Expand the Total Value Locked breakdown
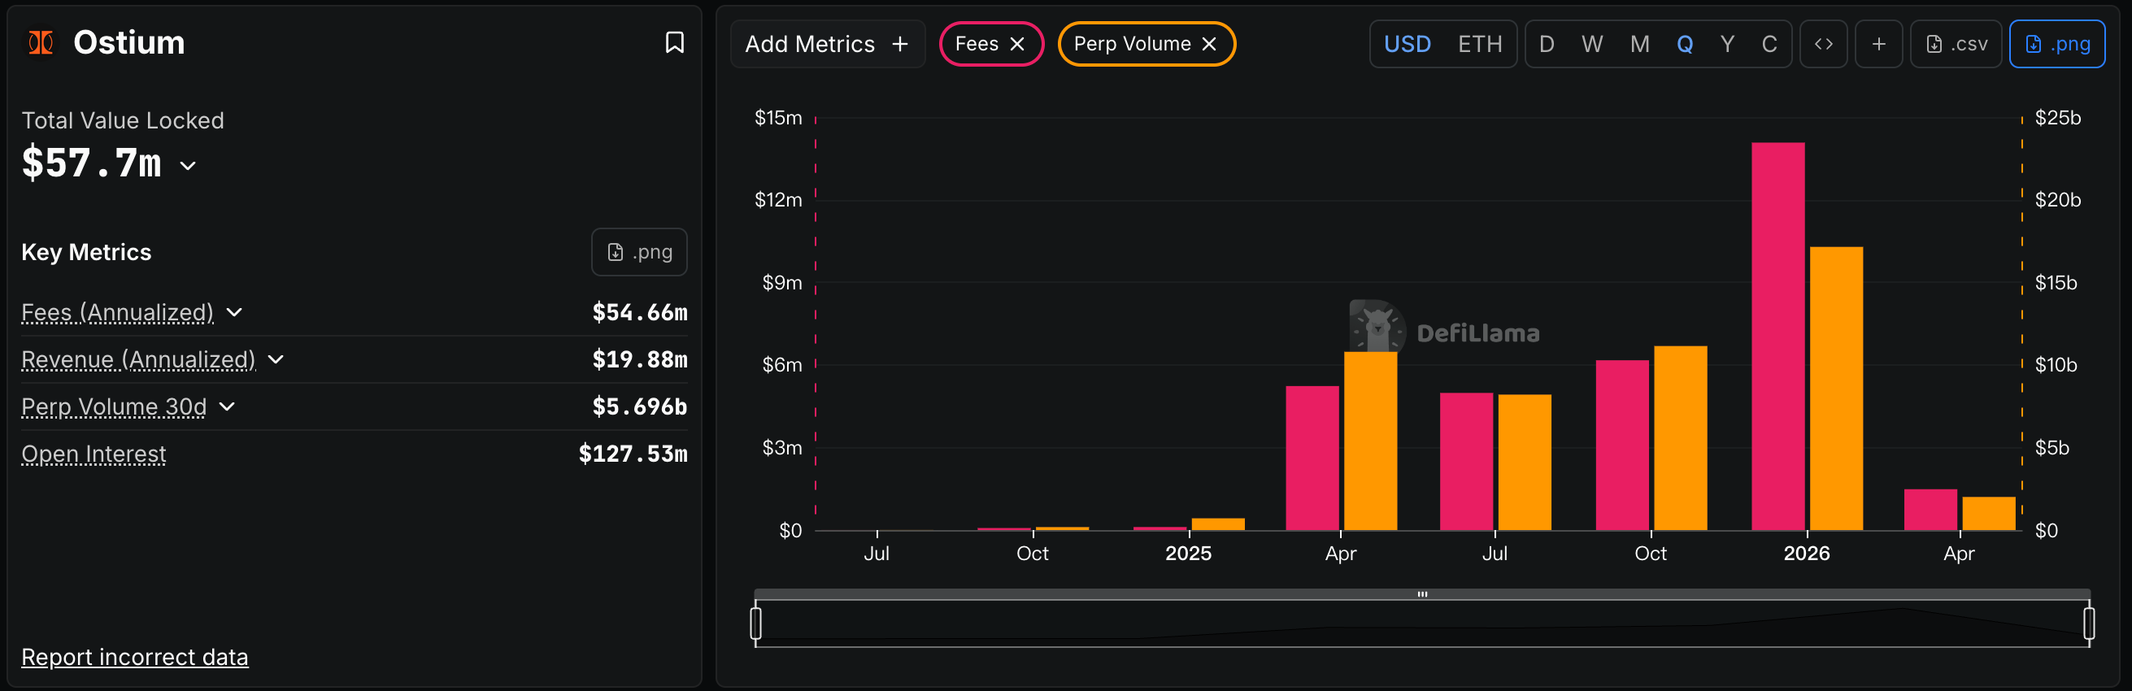Screen dimensions: 2132x691 (x=188, y=166)
